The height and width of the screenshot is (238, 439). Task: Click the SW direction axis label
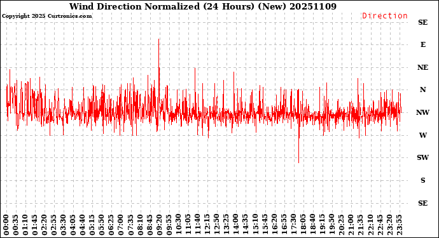pyautogui.click(x=422, y=157)
